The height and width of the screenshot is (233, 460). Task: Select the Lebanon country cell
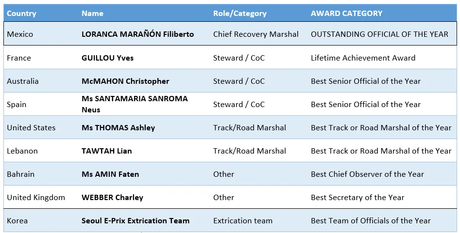22,151
